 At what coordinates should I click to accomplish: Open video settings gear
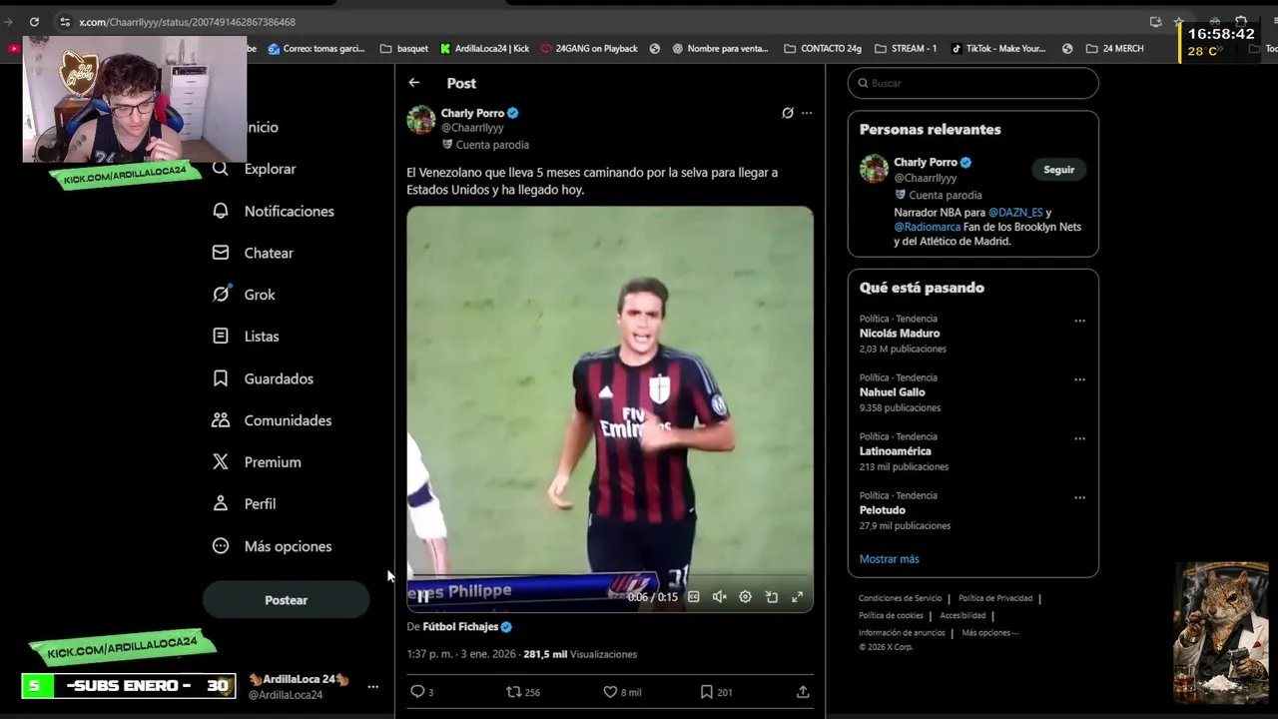point(745,597)
